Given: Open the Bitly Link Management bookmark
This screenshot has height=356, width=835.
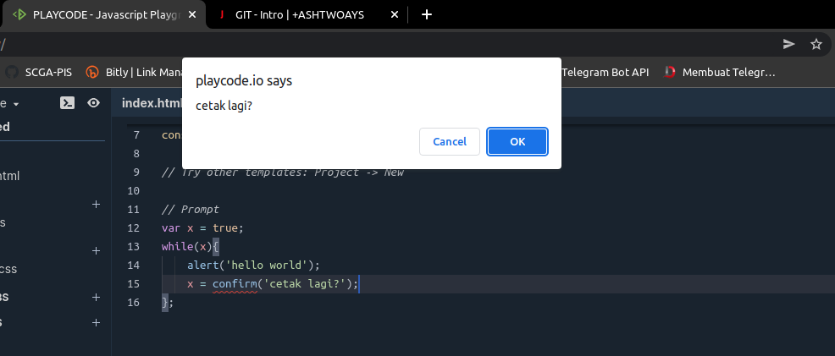Looking at the screenshot, I should 135,72.
